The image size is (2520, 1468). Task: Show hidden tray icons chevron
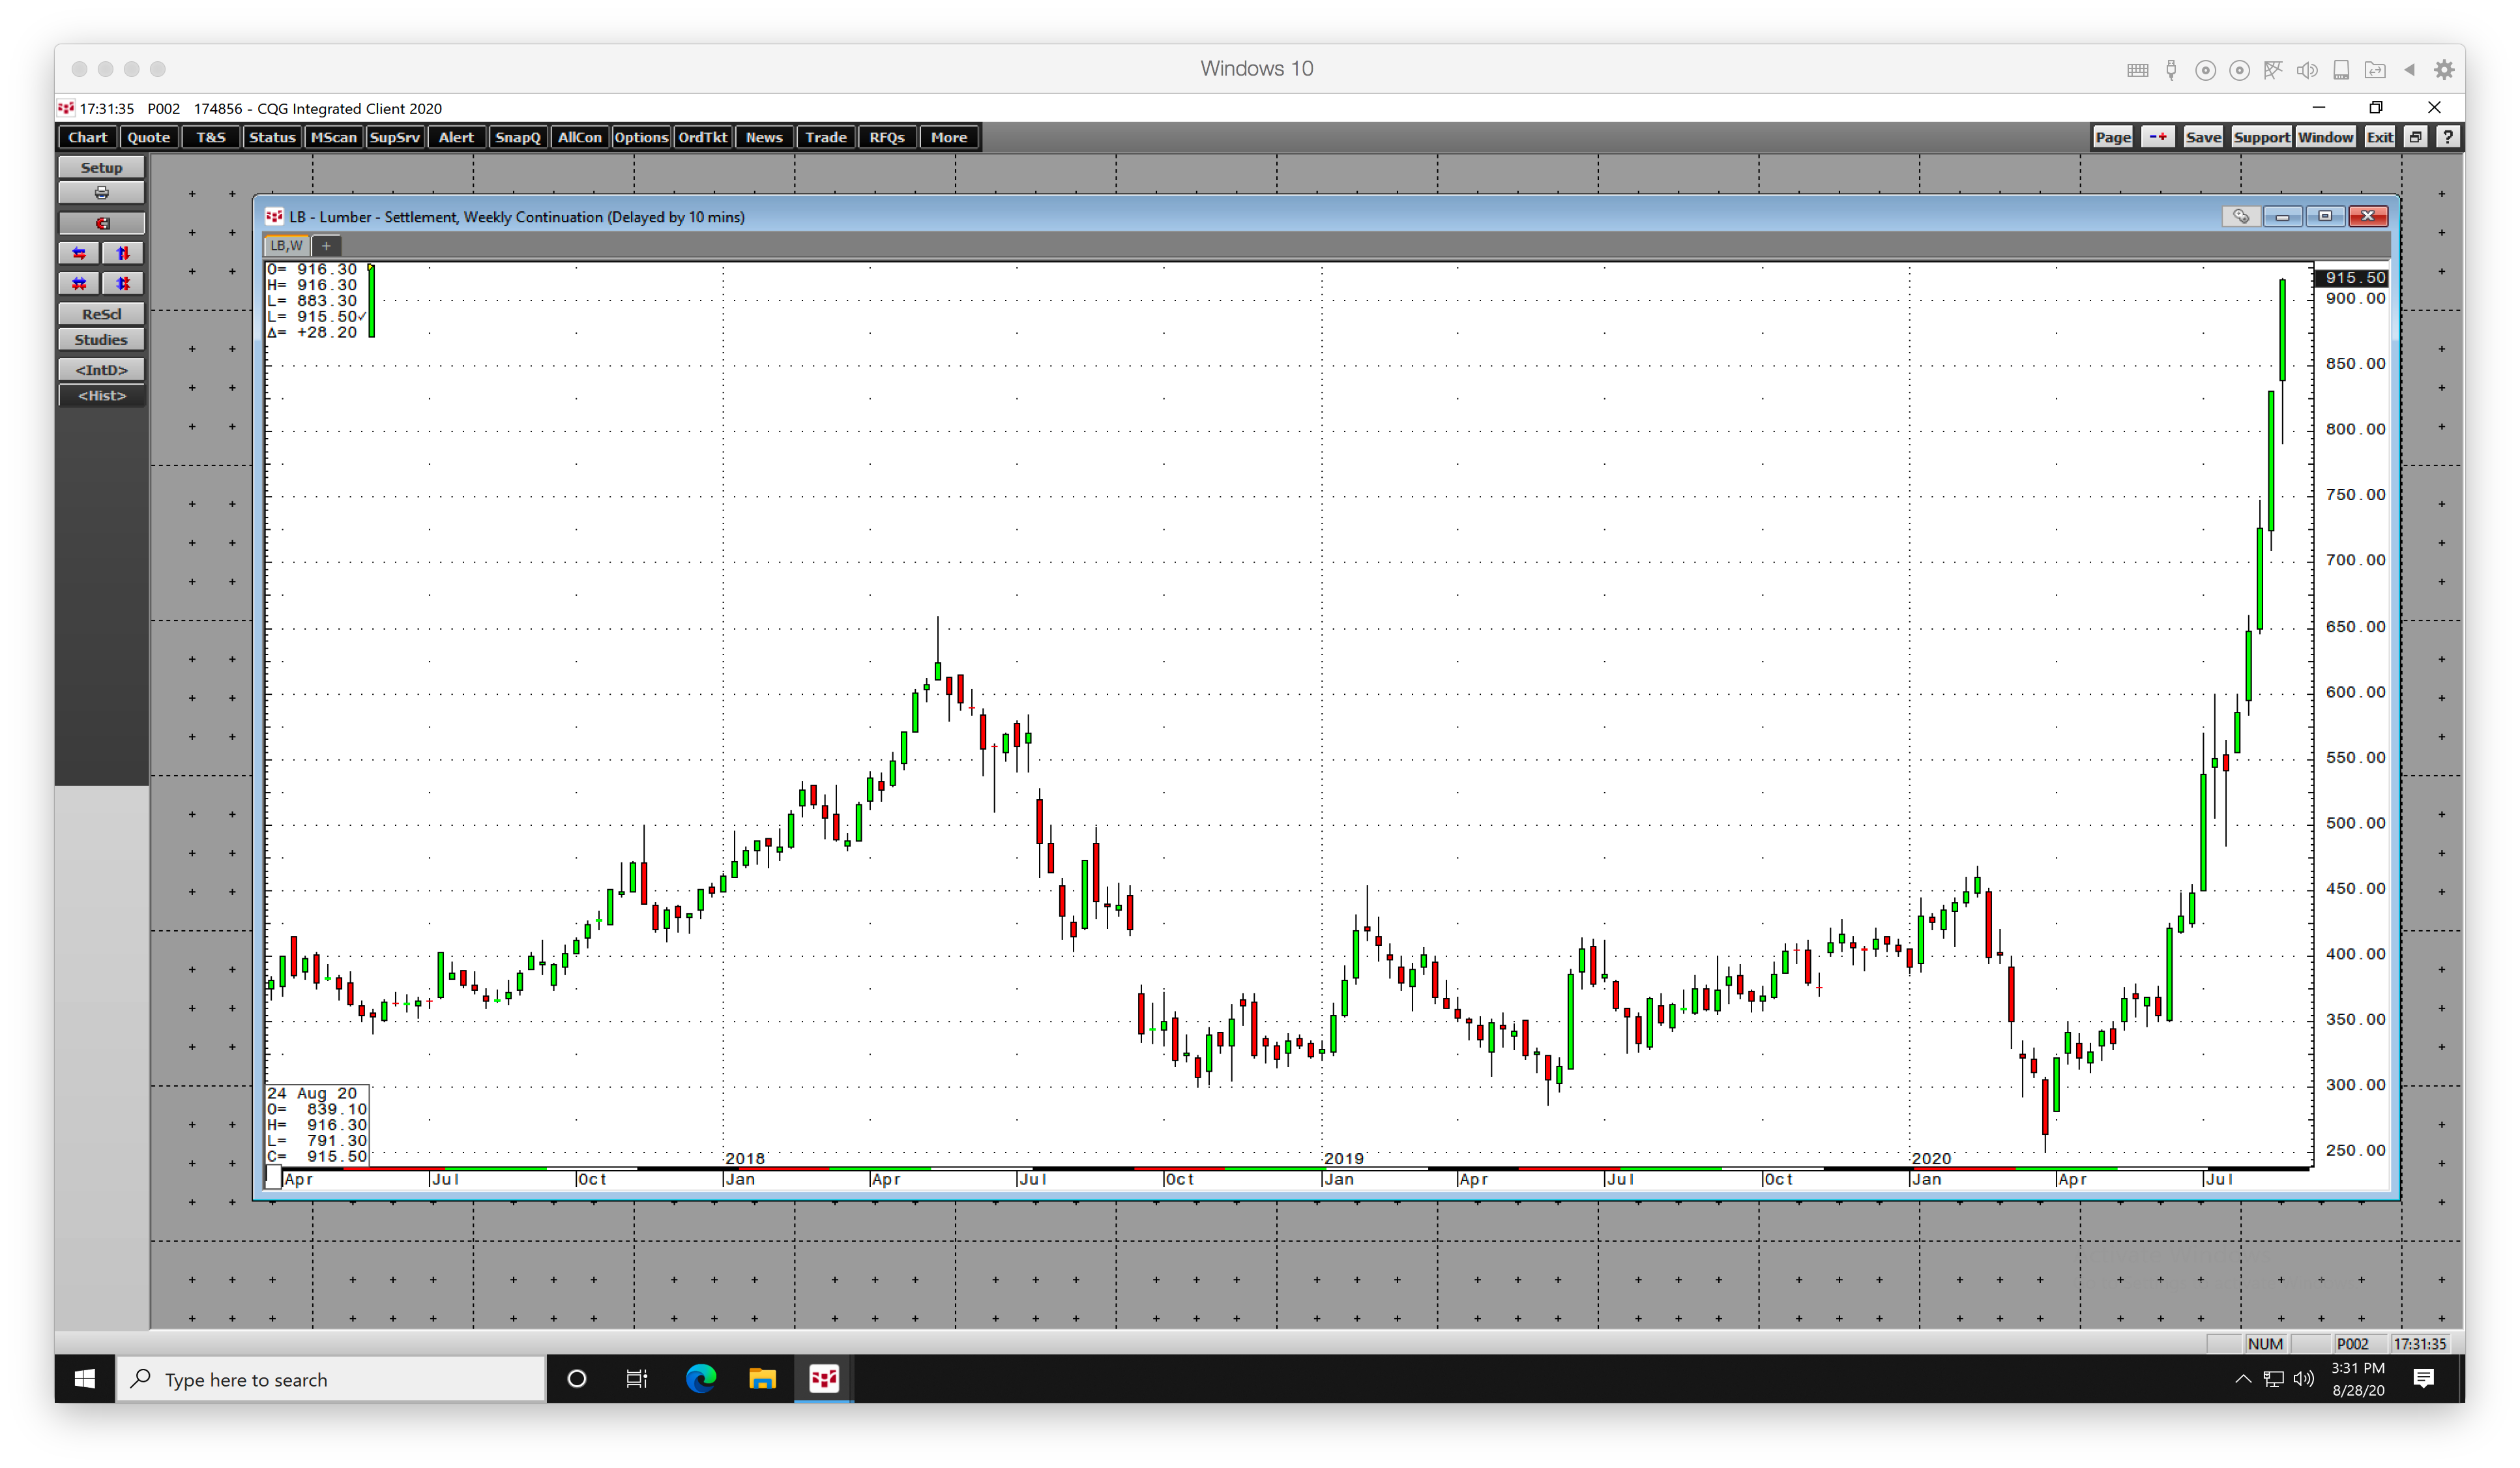coord(2243,1379)
